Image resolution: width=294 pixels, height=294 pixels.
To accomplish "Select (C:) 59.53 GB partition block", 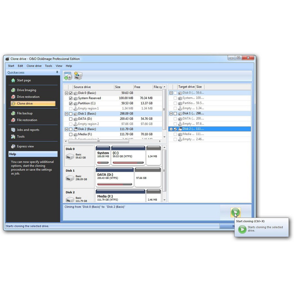I will coord(128,156).
